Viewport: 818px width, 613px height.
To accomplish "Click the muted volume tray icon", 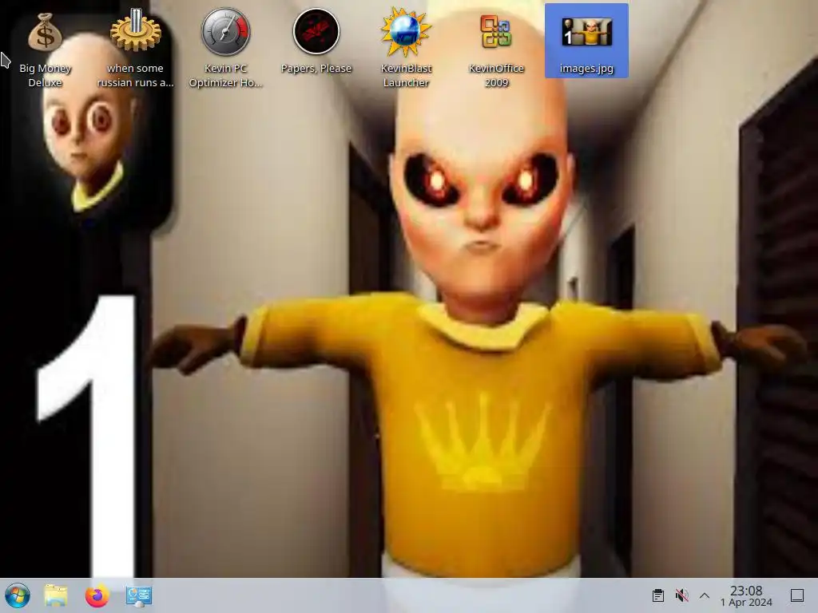I will pyautogui.click(x=681, y=595).
